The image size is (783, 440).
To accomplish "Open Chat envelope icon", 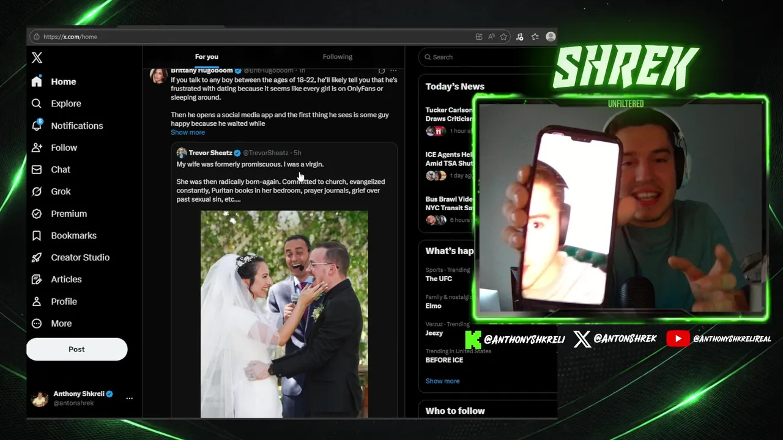I will tap(37, 169).
